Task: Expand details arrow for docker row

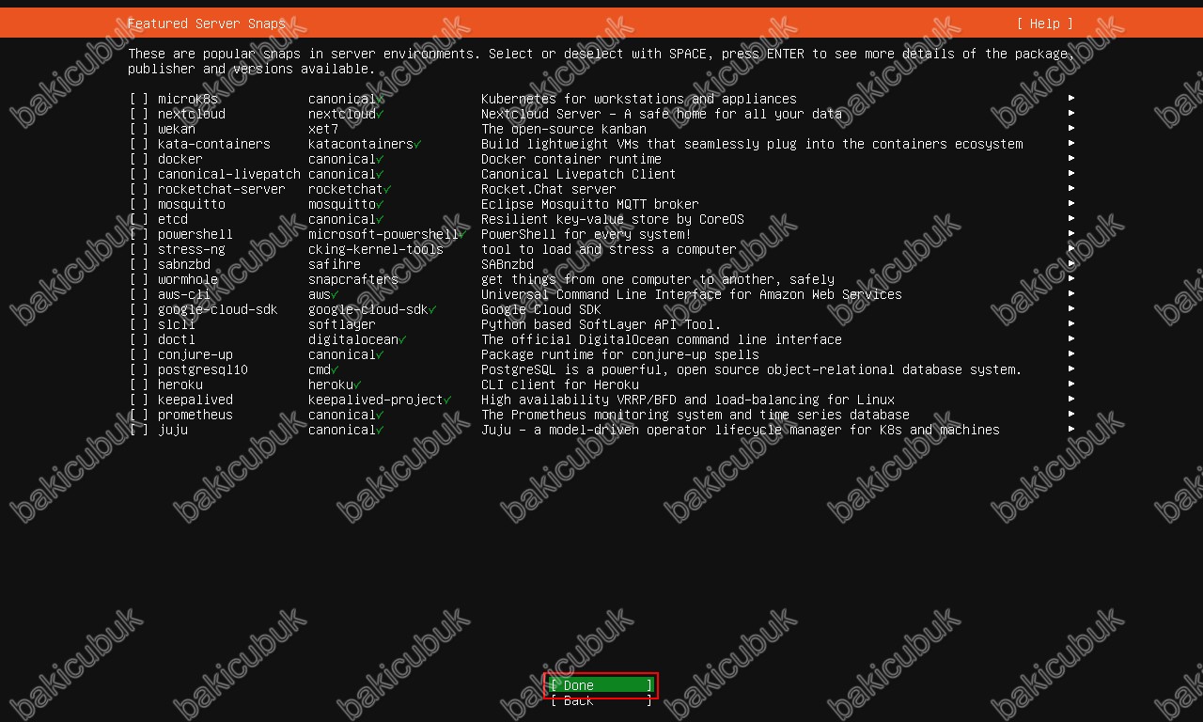Action: [1071, 159]
